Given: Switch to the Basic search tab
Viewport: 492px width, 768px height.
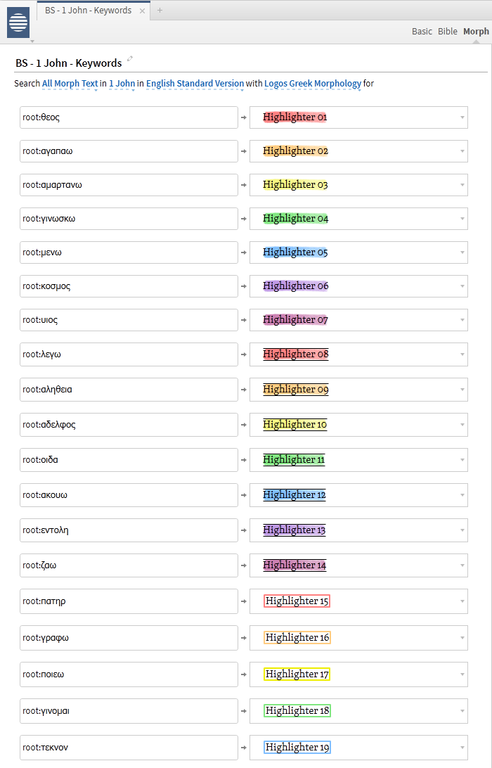Looking at the screenshot, I should coord(422,32).
